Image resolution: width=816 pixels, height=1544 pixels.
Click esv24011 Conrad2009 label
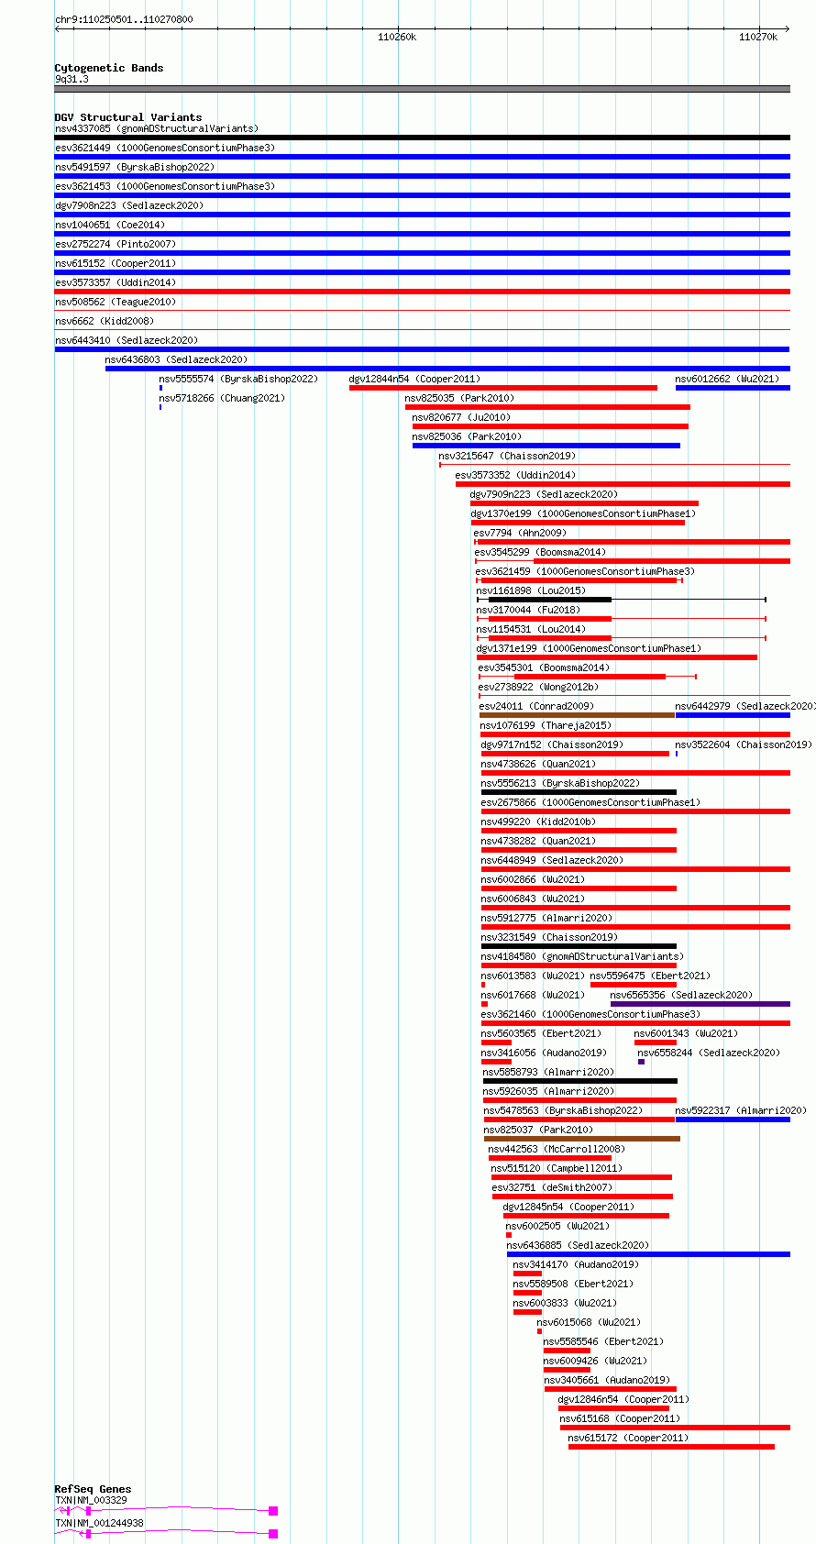pyautogui.click(x=536, y=706)
